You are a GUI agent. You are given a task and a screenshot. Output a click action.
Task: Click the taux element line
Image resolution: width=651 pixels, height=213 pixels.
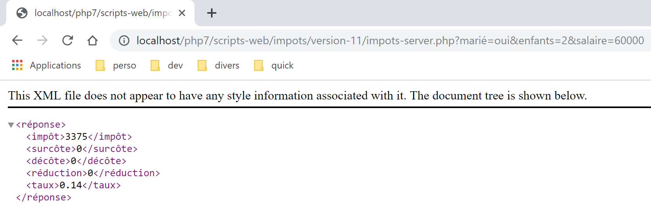[73, 185]
